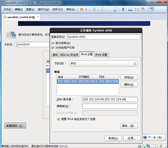Click the message log note icon in status bar
The image size is (168, 148).
(155, 146)
